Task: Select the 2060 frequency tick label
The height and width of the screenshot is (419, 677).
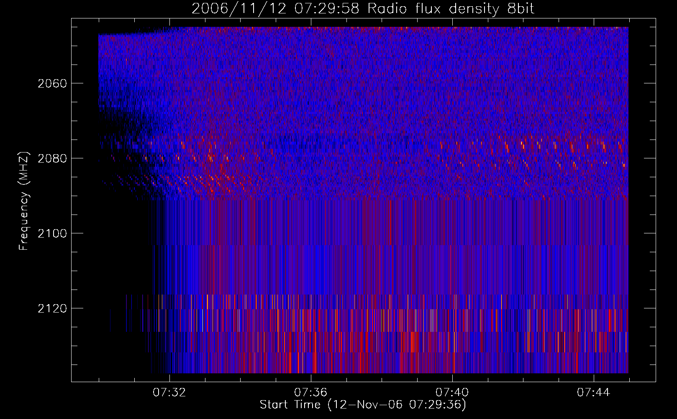Action: point(52,83)
